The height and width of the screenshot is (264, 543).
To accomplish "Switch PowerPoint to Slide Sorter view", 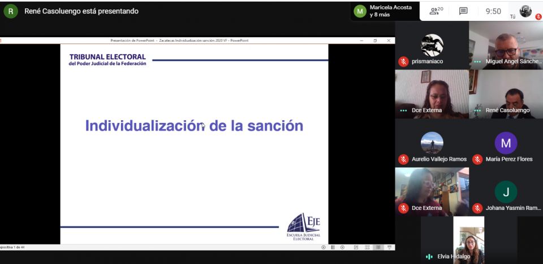I will [367, 247].
